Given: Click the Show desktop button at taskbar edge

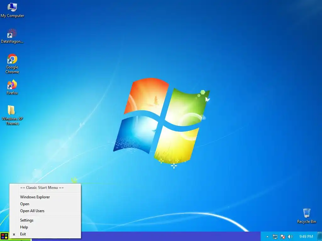Looking at the screenshot, I should coord(319,236).
